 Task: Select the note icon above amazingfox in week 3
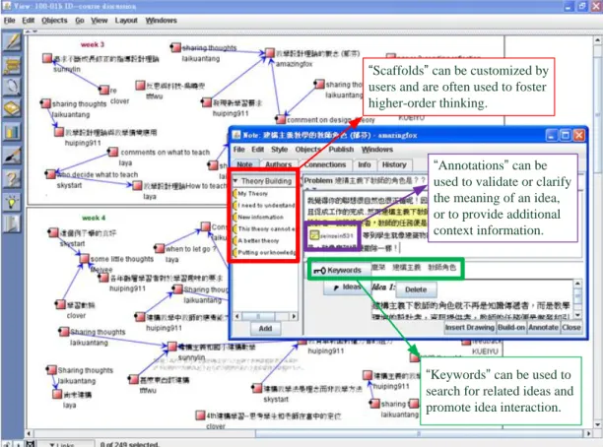click(x=270, y=52)
